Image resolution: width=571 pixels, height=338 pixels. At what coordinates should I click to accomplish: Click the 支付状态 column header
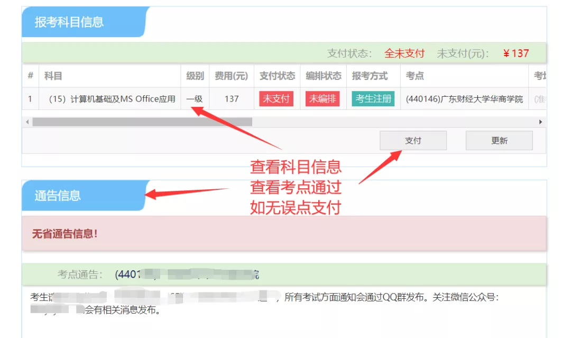pos(277,76)
